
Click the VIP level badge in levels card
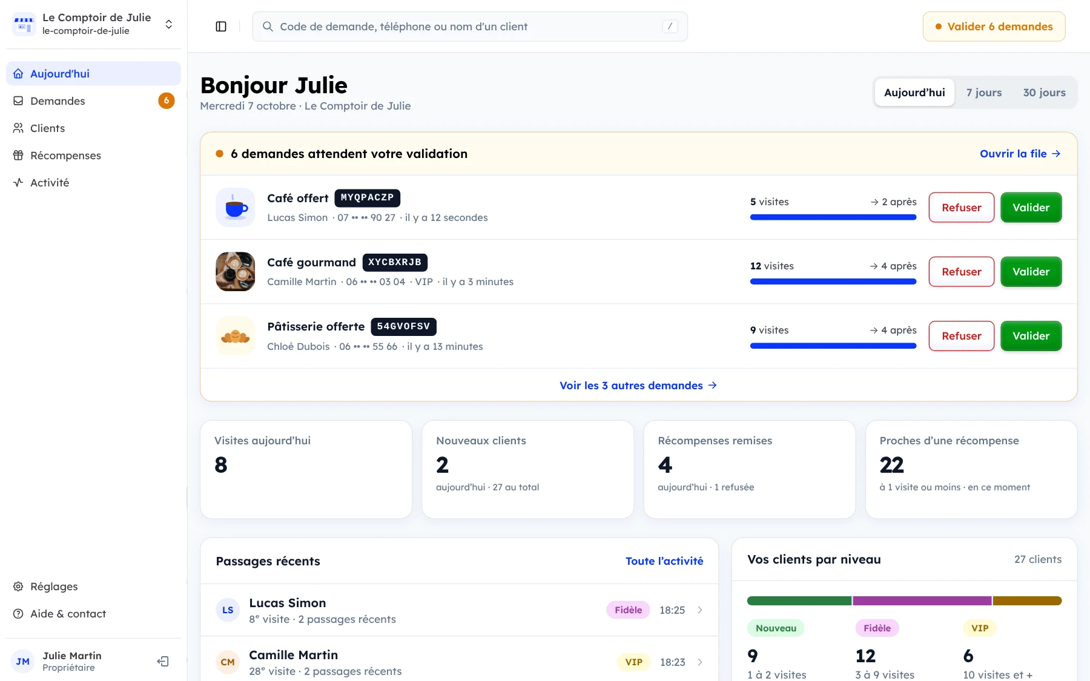click(980, 628)
